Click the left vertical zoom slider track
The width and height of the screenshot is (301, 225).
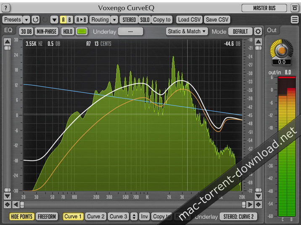(7, 119)
